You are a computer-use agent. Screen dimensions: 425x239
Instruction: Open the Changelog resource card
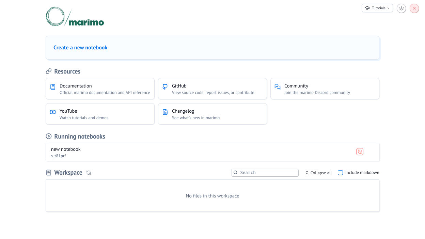point(212,114)
